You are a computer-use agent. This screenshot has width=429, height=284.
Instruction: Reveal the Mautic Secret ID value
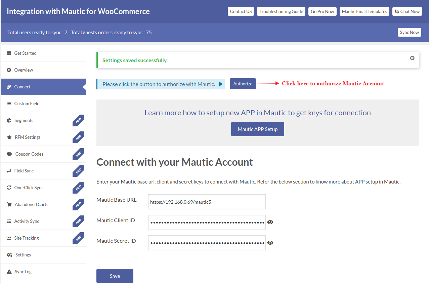click(270, 243)
